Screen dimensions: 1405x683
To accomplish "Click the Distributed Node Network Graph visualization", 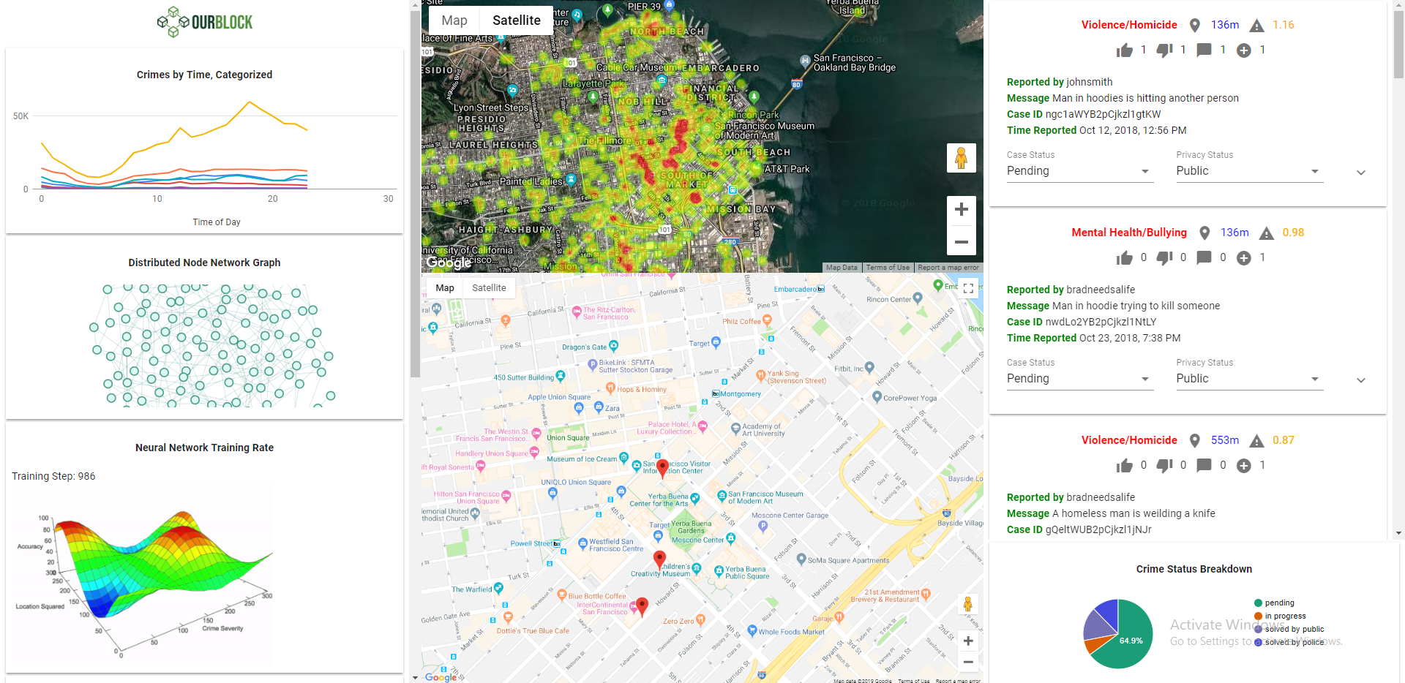I will pos(212,345).
